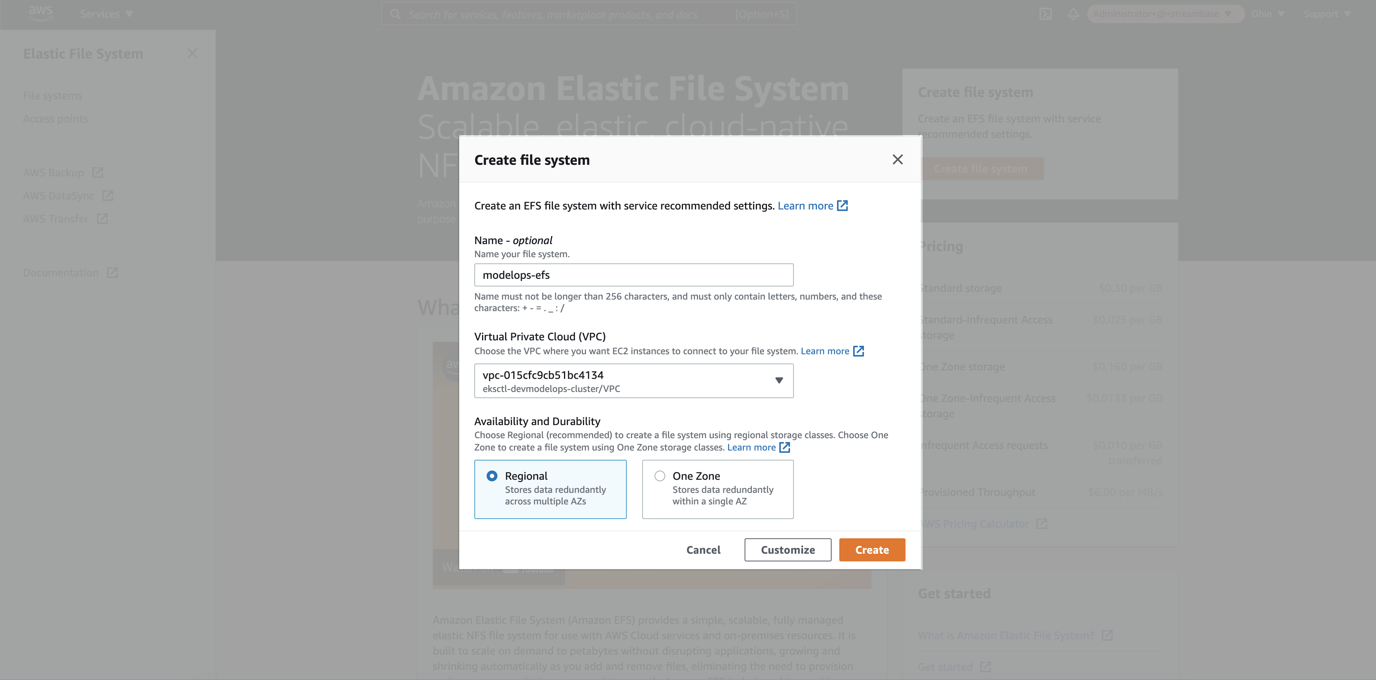Open the Services dropdown menu
Viewport: 1376px width, 680px height.
(x=106, y=14)
